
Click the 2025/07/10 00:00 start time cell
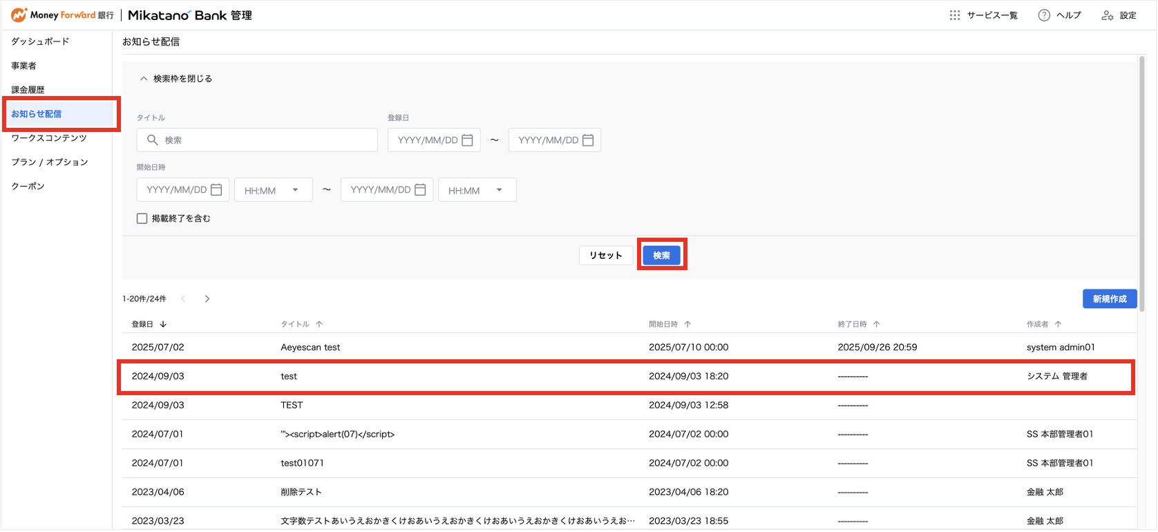[688, 348]
